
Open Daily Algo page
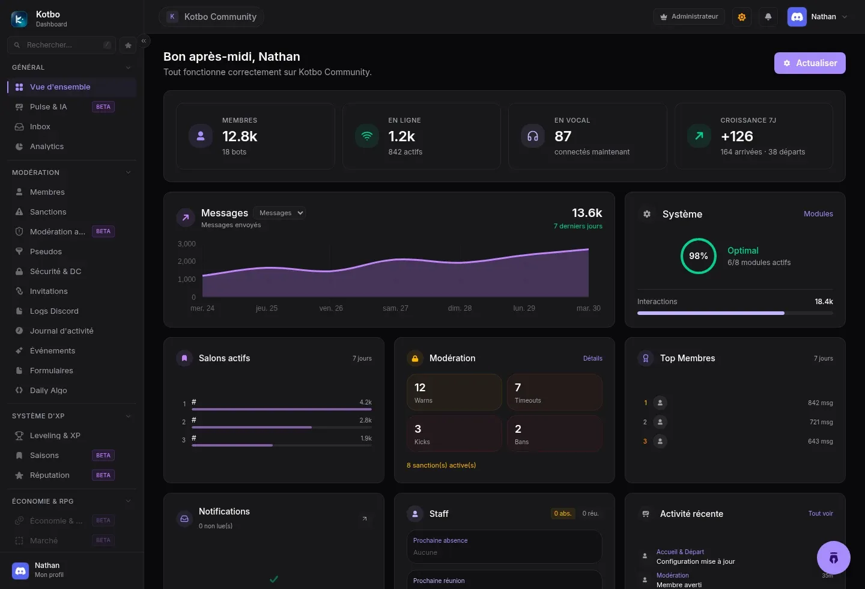point(72,391)
